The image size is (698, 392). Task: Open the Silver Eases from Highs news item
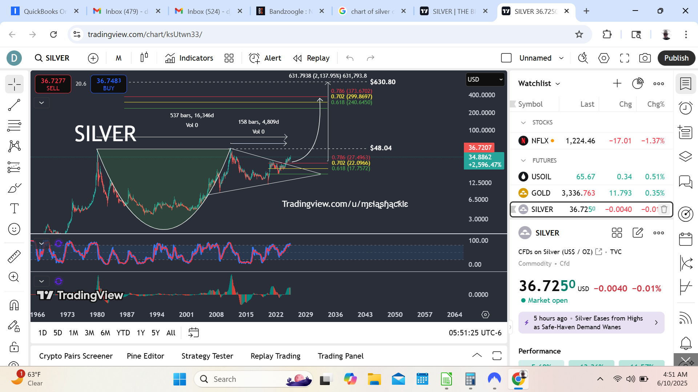(x=591, y=323)
